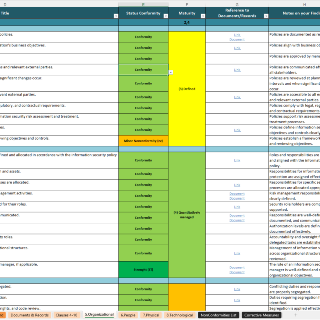The width and height of the screenshot is (320, 320).
Task: Switch to the 6.People sheet tab
Action: click(128, 315)
